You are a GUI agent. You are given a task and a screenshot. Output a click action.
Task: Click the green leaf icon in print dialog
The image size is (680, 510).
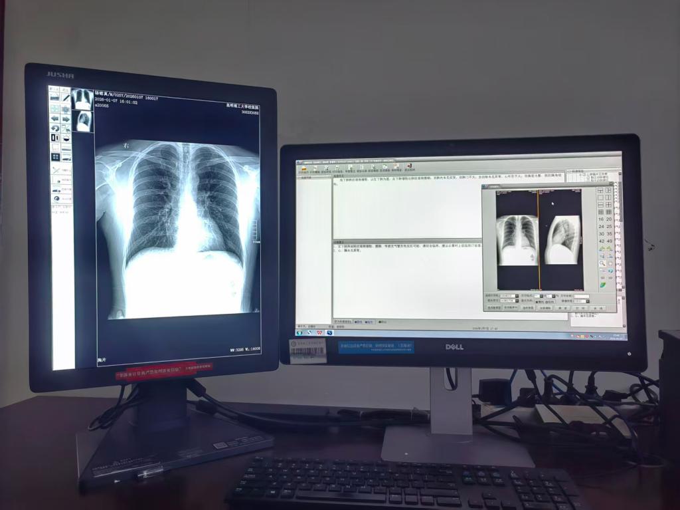pos(602,285)
